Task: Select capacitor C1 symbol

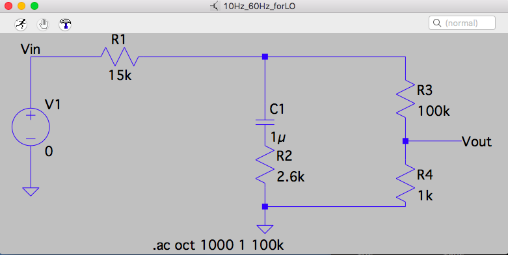Action: pos(265,122)
